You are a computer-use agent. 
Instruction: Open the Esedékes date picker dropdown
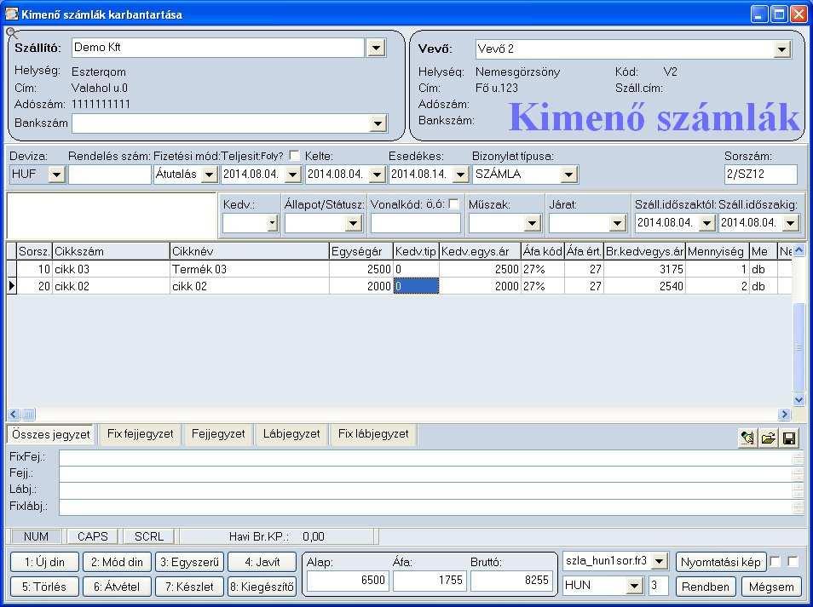coord(460,175)
